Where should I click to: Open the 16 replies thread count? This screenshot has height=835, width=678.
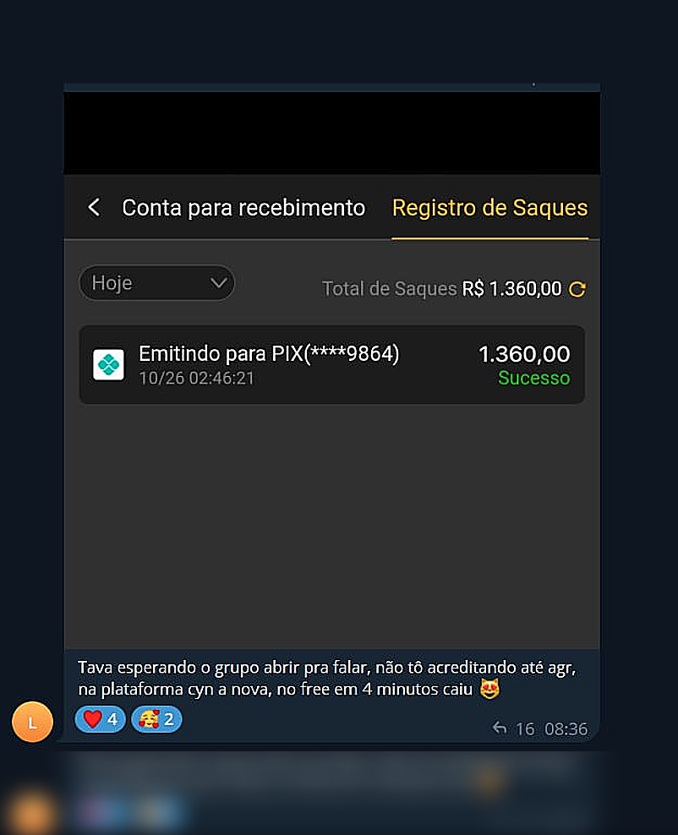[525, 729]
